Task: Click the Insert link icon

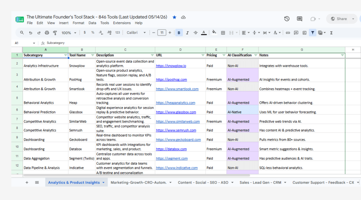Action: click(288, 33)
